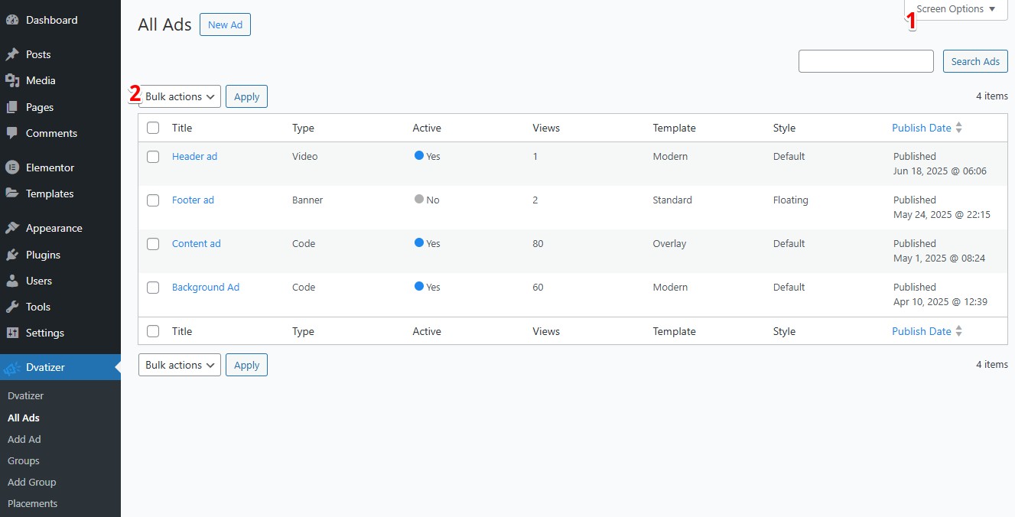The image size is (1015, 517).
Task: Check the Header ad row checkbox
Action: pyautogui.click(x=153, y=157)
